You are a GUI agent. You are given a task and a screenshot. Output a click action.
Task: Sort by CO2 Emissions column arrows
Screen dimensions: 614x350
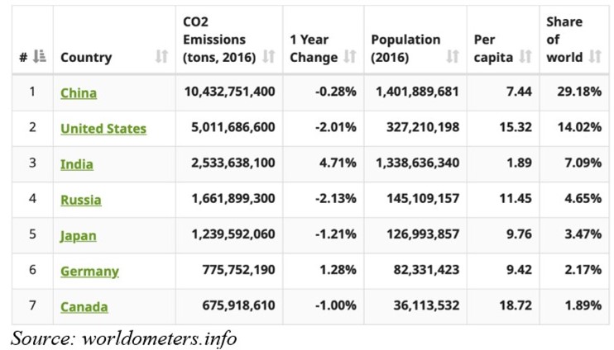pos(268,57)
